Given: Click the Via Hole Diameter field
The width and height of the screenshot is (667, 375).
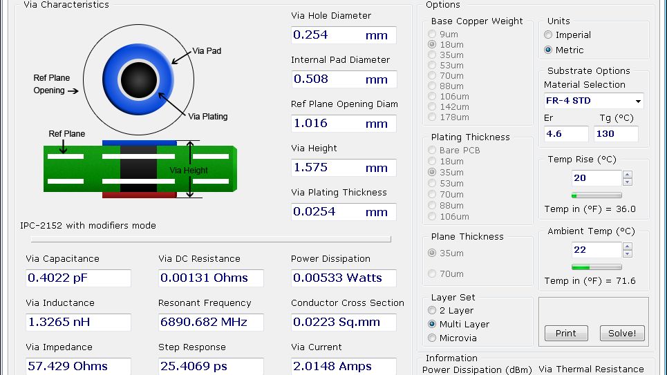Looking at the screenshot, I should pyautogui.click(x=344, y=35).
